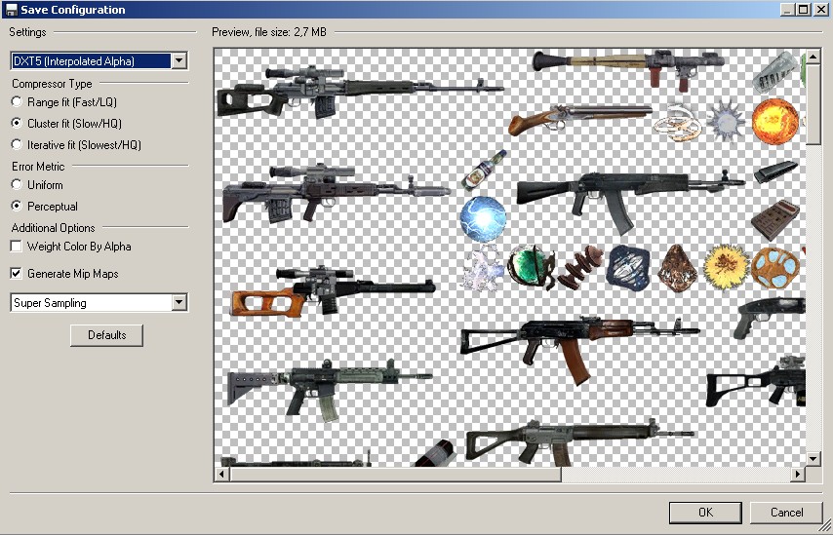This screenshot has height=535, width=833.
Task: Click the Defaults button
Action: pos(106,335)
